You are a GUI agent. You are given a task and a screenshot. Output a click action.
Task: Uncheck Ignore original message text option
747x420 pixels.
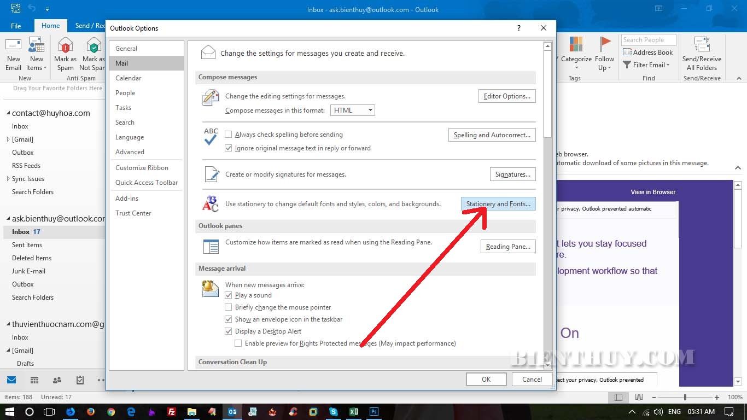click(229, 148)
